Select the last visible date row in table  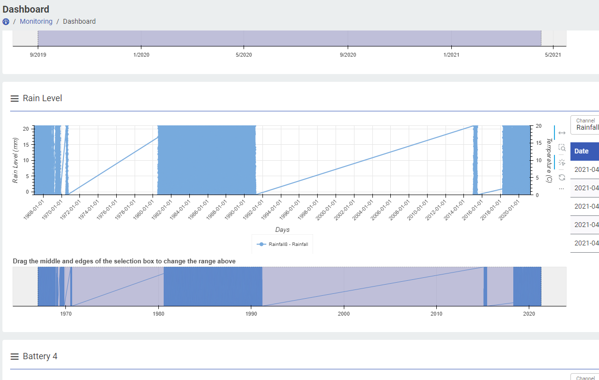586,243
